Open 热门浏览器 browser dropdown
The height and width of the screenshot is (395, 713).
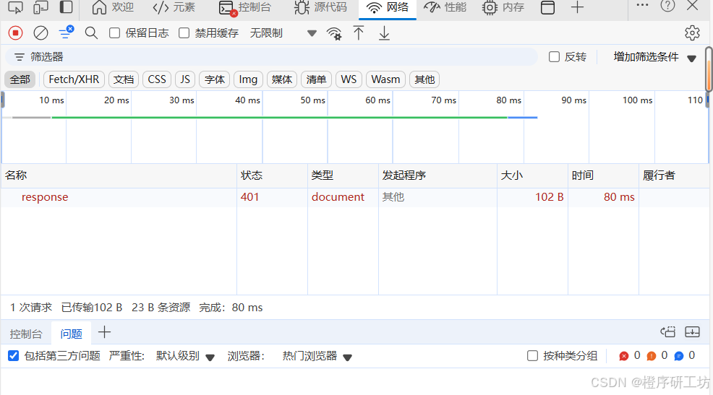[317, 356]
